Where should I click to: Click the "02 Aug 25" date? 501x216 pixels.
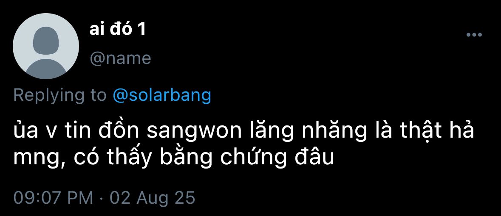(x=153, y=197)
